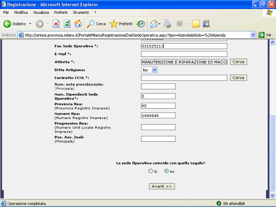Click the E-Mail input field
The image size is (276, 207).
click(184, 54)
